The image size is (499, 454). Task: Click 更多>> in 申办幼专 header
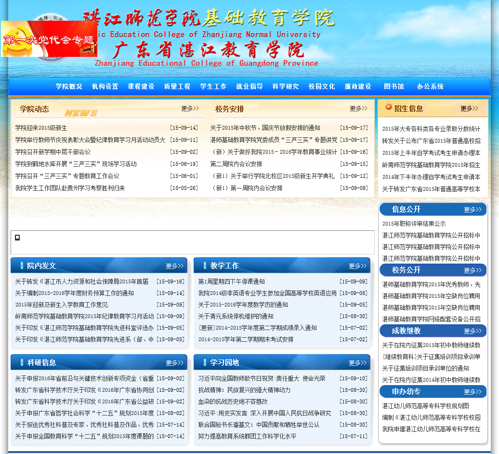click(473, 392)
